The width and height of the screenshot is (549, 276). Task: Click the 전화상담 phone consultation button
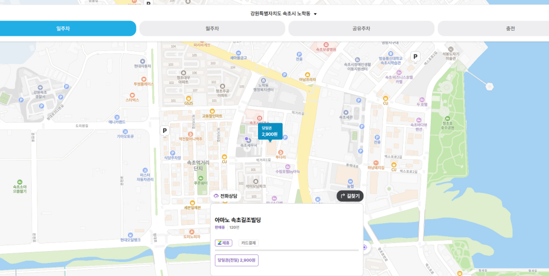(x=226, y=196)
